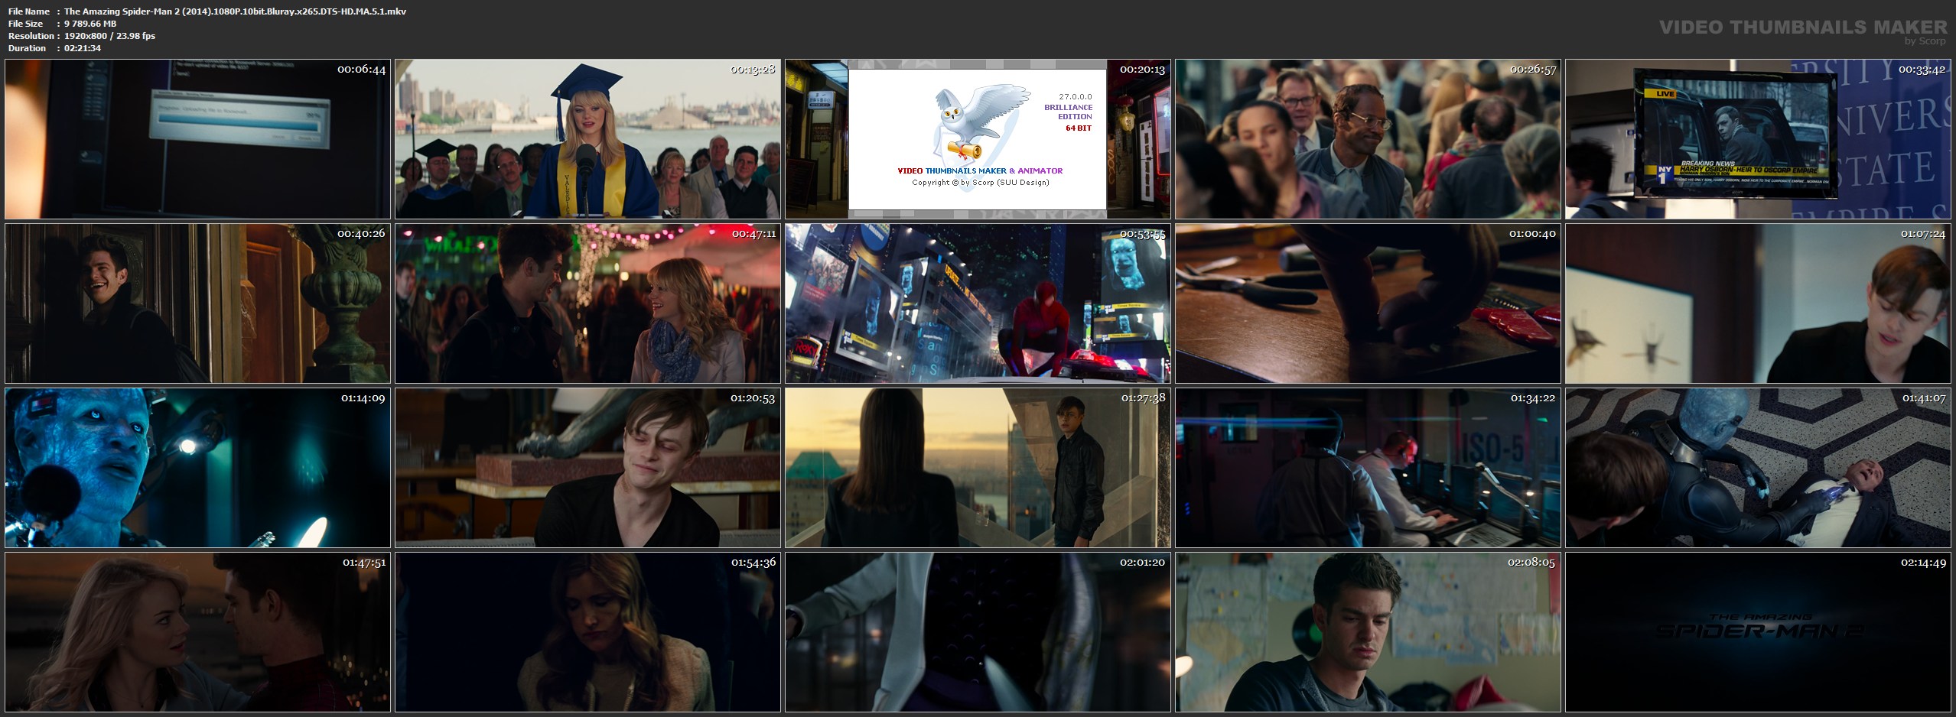The height and width of the screenshot is (717, 1956).
Task: Select the breaking news thumbnail at 00:33:42
Action: (x=1757, y=139)
